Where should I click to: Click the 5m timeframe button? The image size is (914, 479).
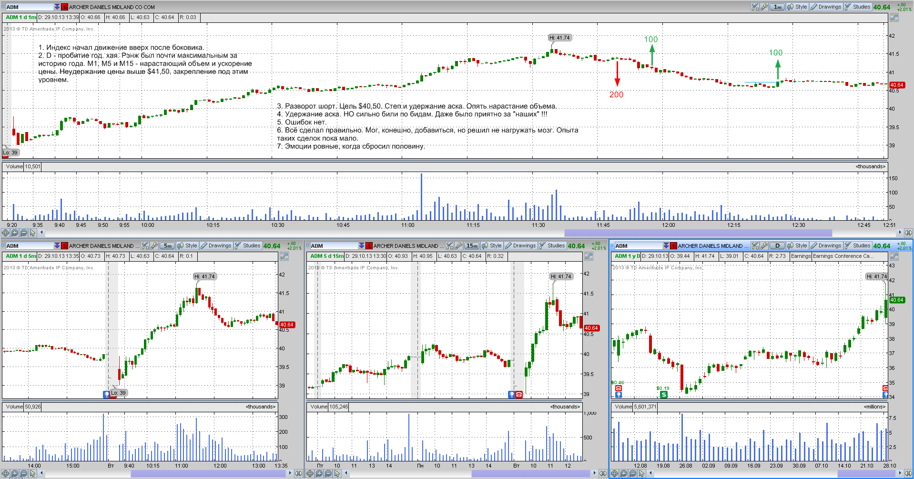click(x=167, y=246)
